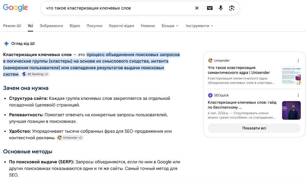306x178 pixels.
Task: Click the Релевантность: bullet label
Action: click(26, 115)
